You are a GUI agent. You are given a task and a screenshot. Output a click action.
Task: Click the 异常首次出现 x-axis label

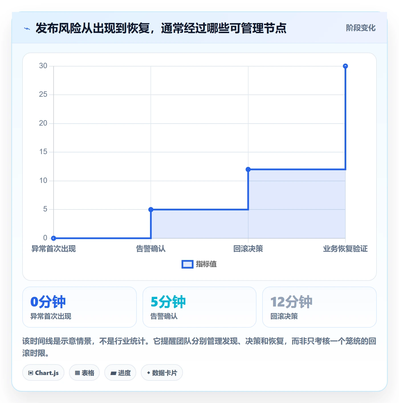click(x=54, y=249)
